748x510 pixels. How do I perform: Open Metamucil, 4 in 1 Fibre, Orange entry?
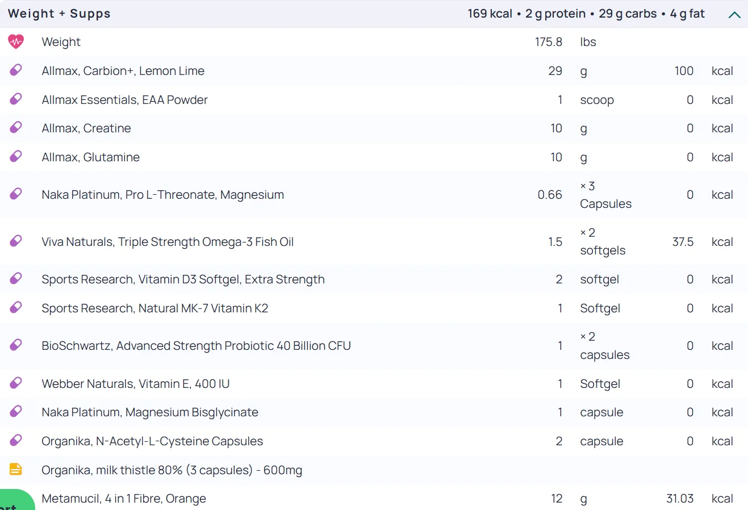click(124, 499)
